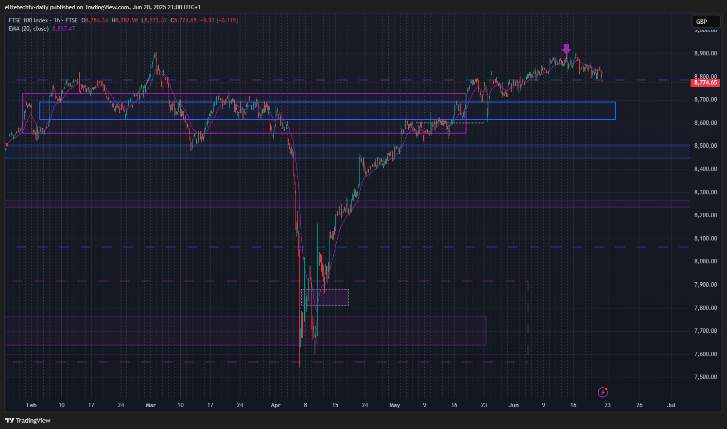
Task: Click the FTSE 100 Index symbol title
Action: pyautogui.click(x=28, y=20)
